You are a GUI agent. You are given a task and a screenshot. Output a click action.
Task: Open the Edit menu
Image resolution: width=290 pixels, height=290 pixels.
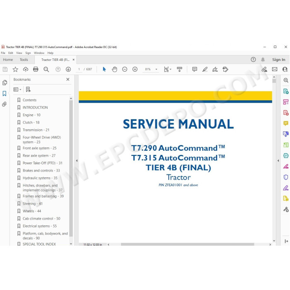(11, 53)
